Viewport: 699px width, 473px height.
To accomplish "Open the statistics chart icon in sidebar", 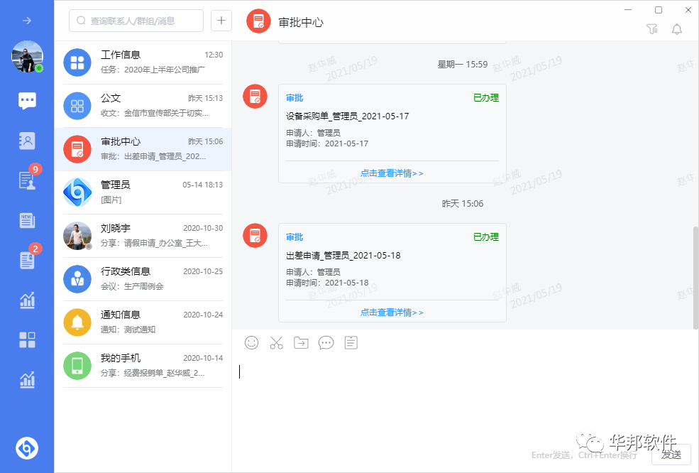I will (26, 300).
